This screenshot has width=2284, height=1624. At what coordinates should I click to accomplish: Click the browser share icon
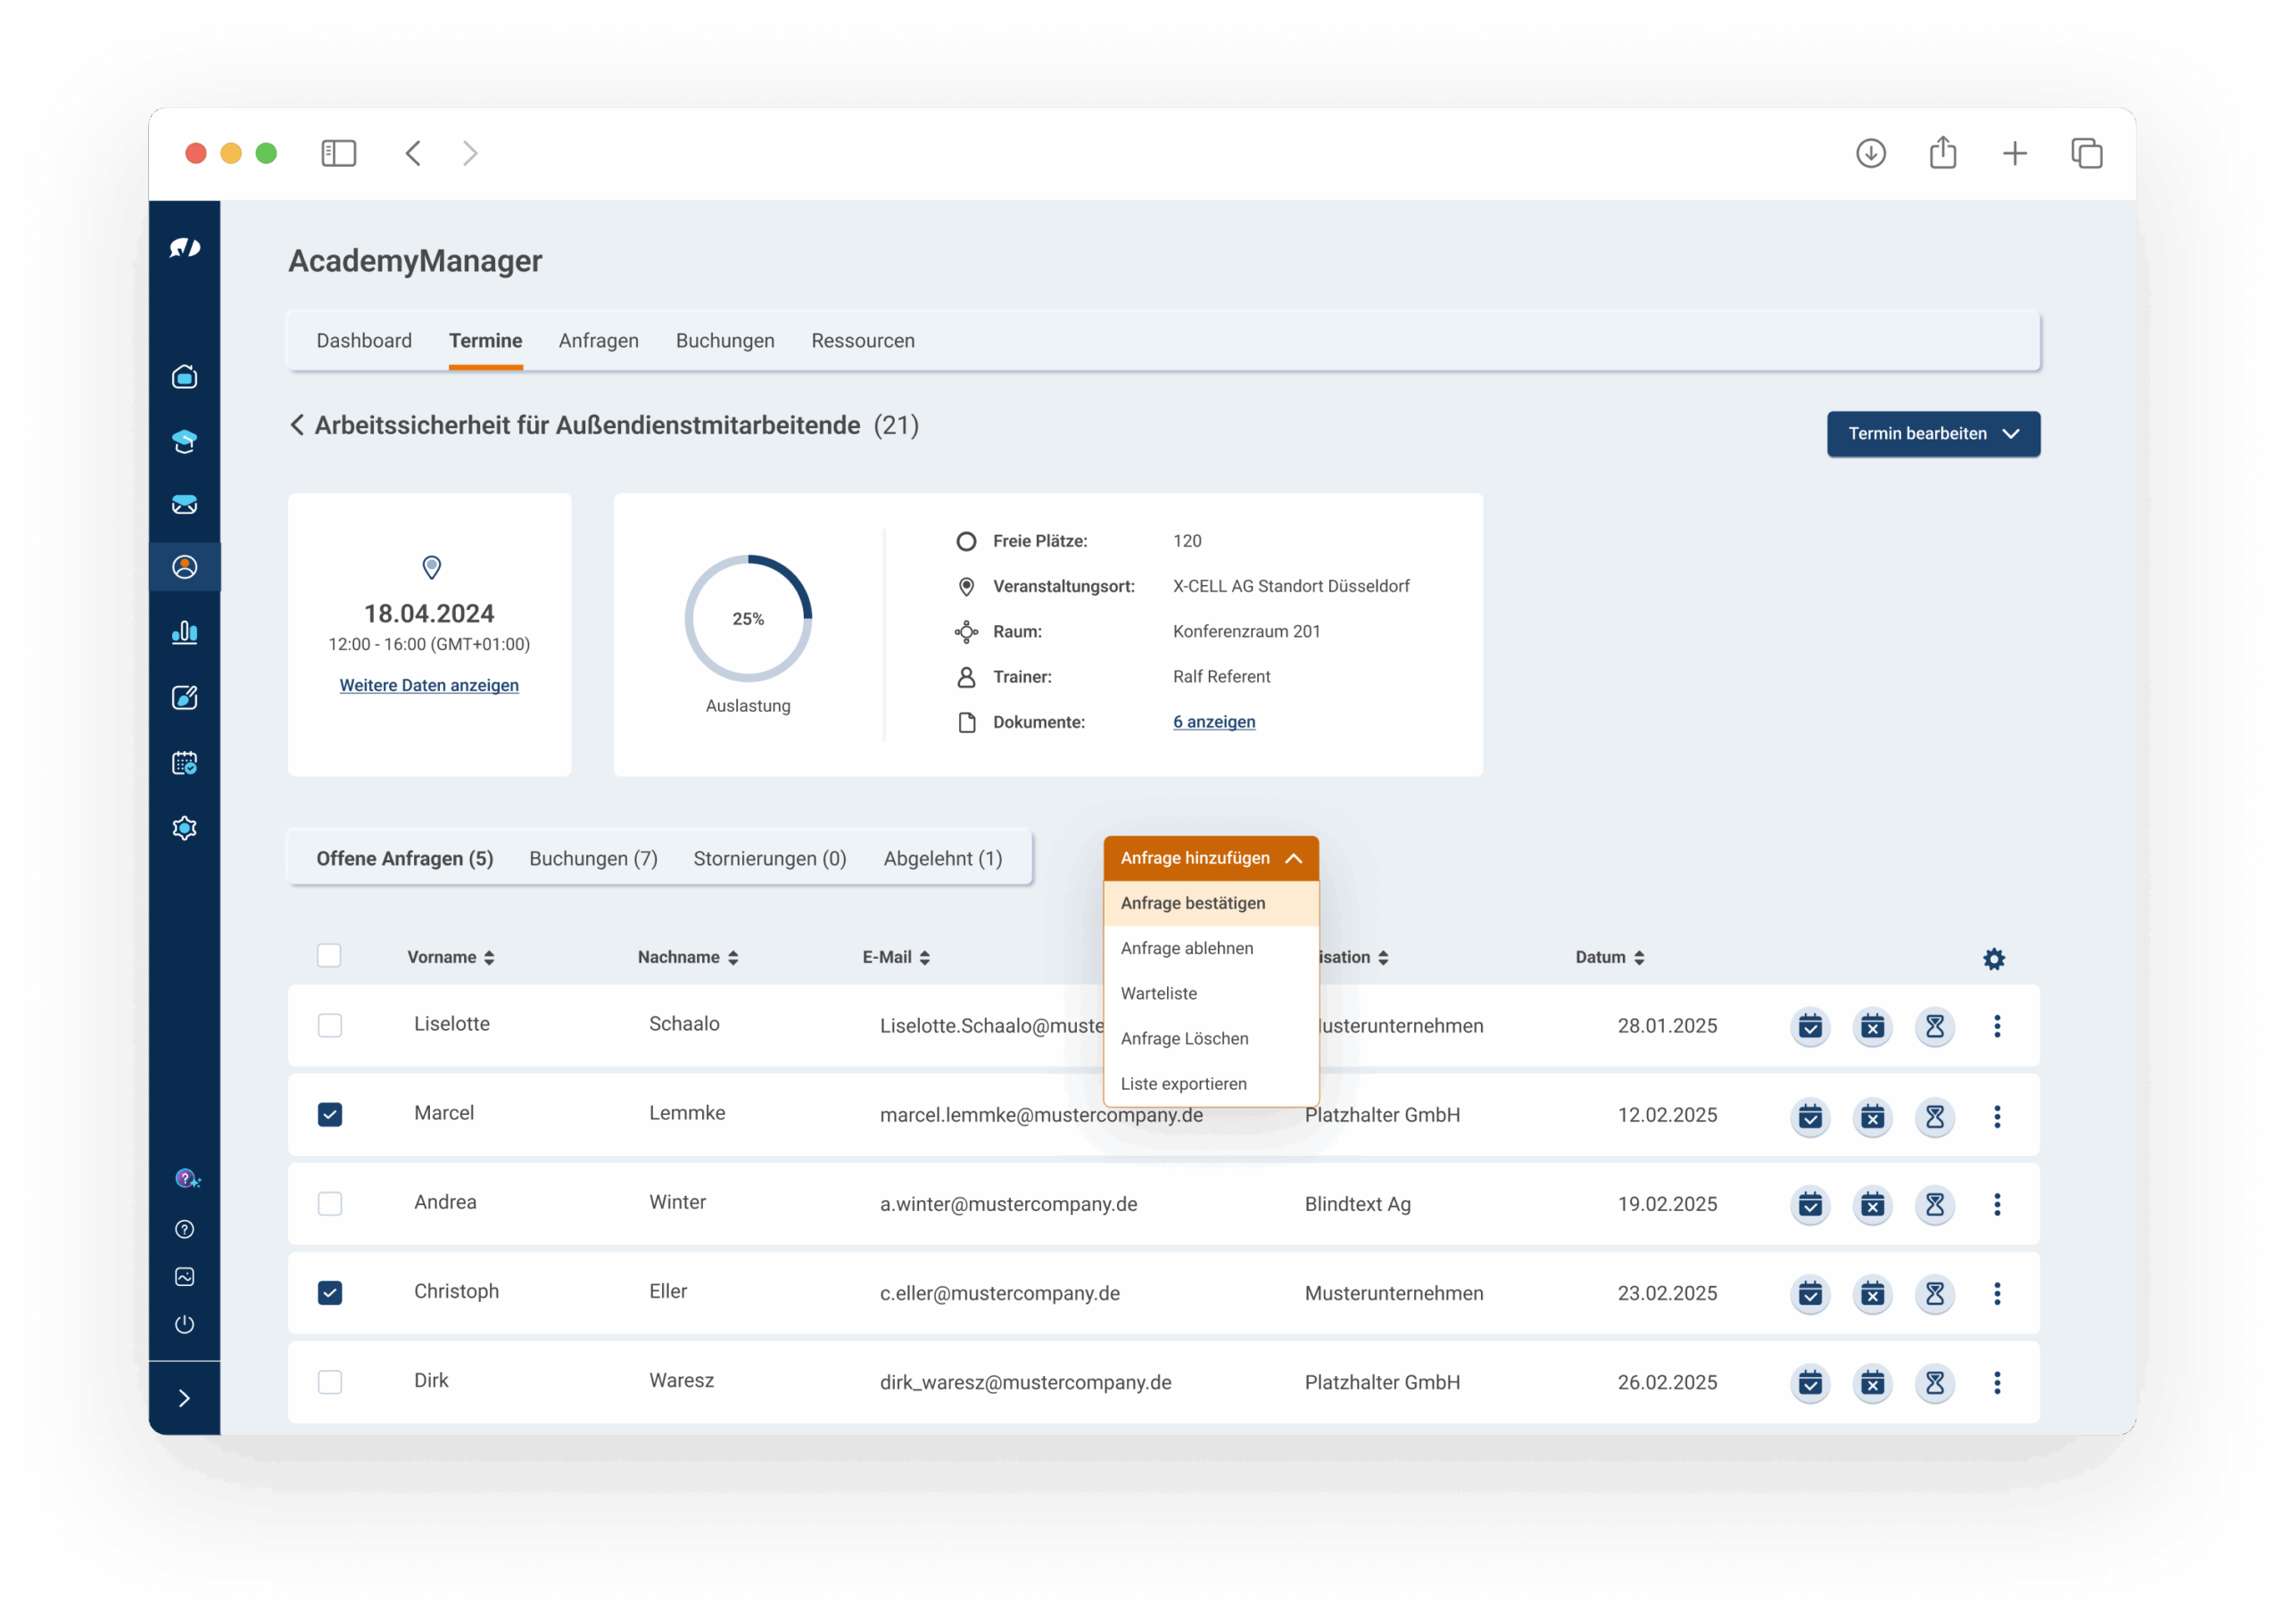1942,152
